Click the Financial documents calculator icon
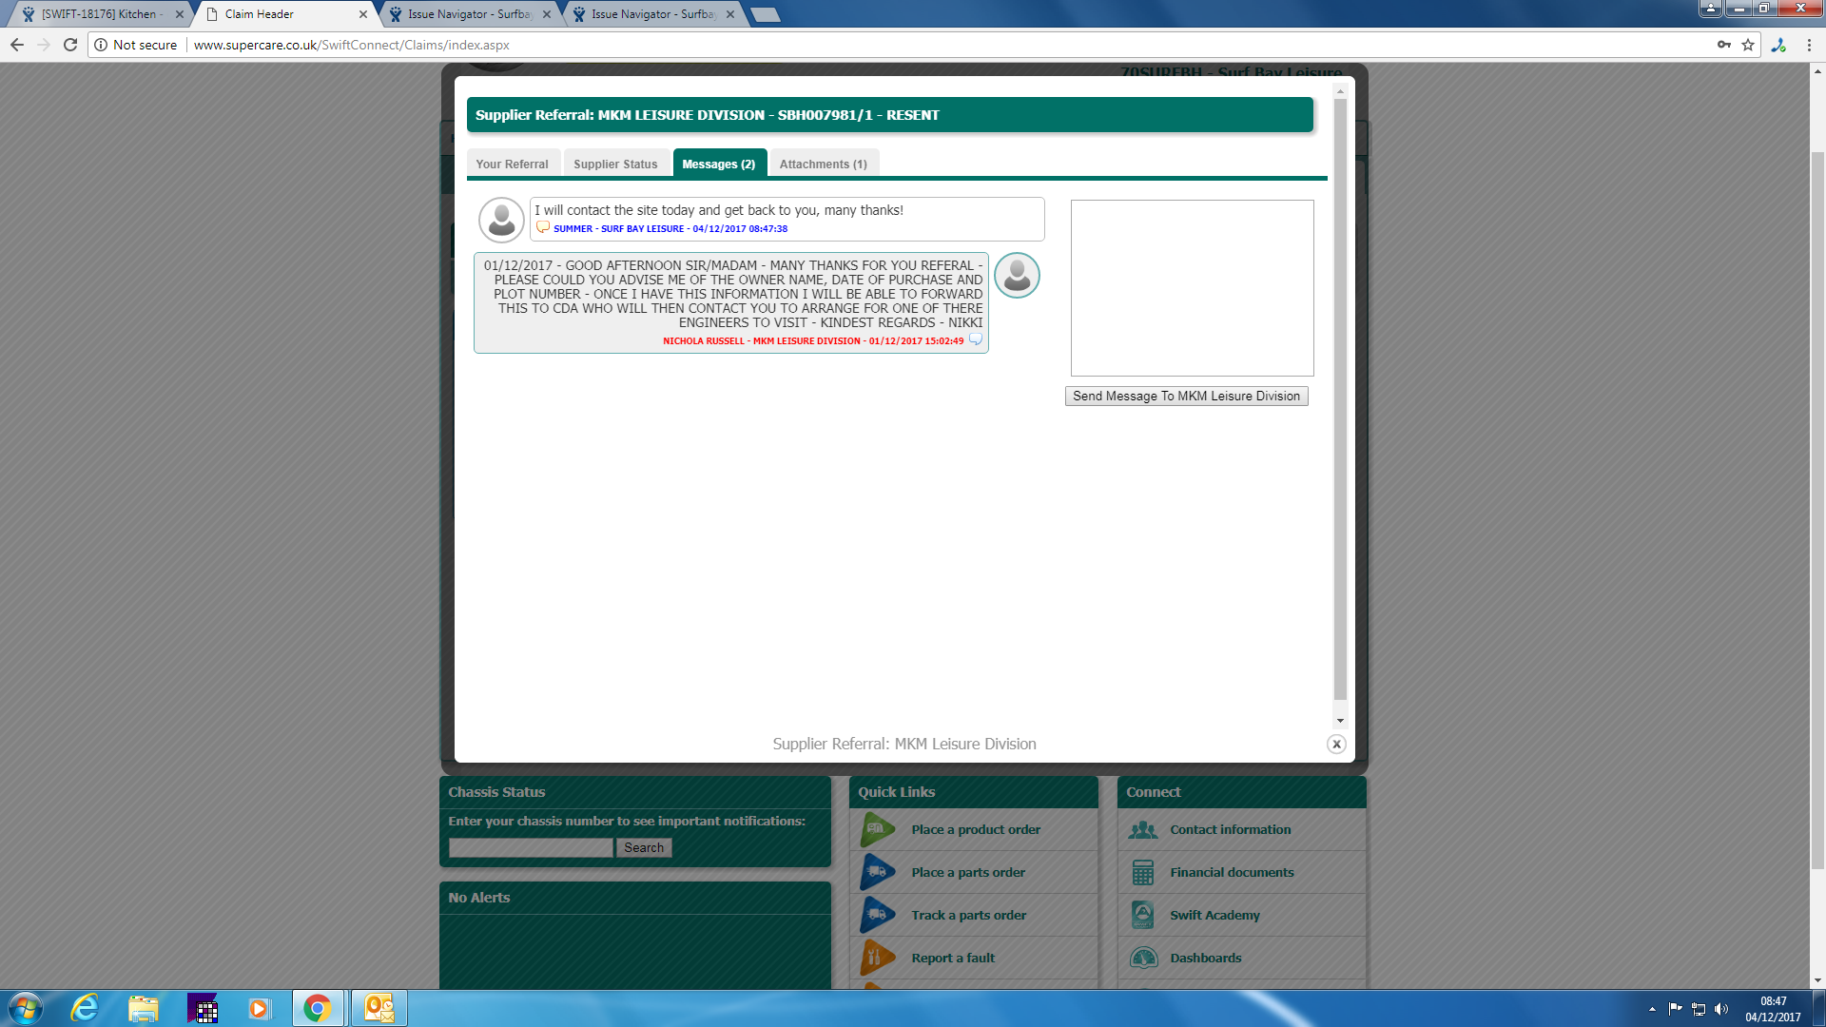This screenshot has height=1027, width=1826. click(1142, 872)
